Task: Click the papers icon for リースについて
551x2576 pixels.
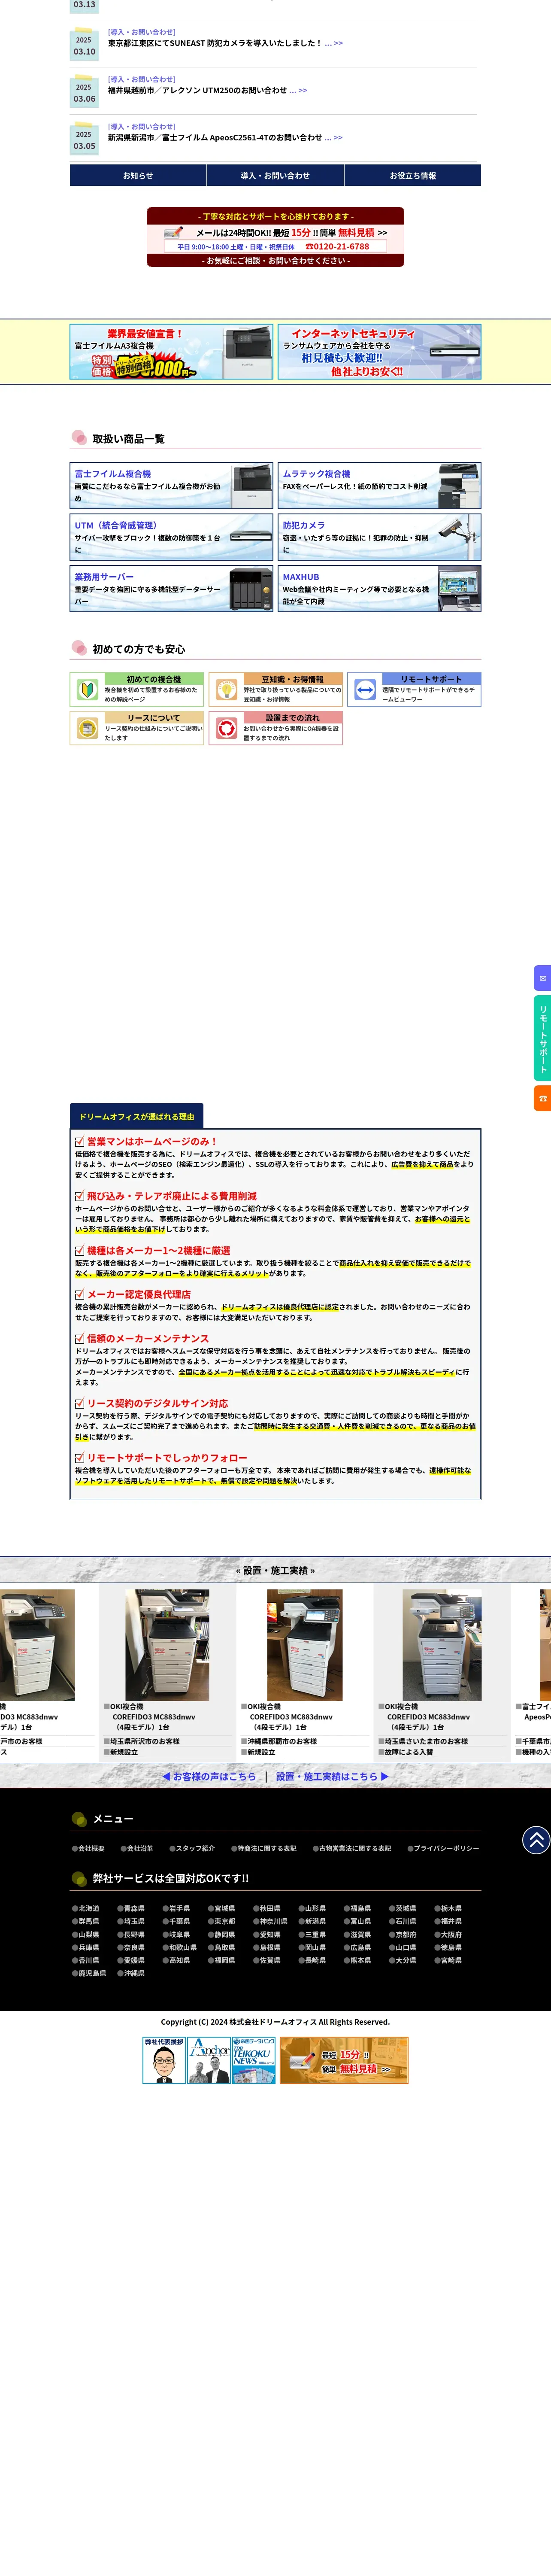Action: 87,728
